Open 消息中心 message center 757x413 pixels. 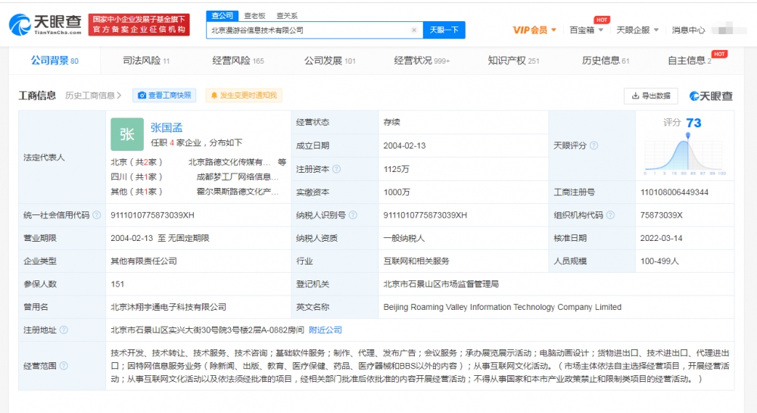(x=688, y=30)
